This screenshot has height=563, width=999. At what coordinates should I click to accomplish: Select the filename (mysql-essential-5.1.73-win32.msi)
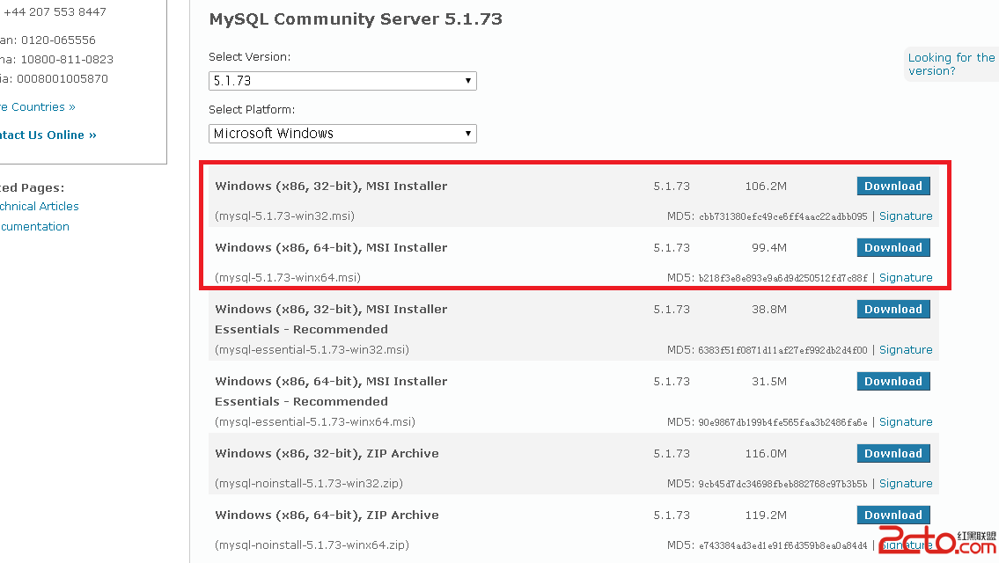312,349
